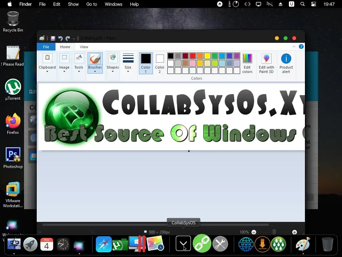
Task: Select the Color 1 button
Action: [146, 63]
